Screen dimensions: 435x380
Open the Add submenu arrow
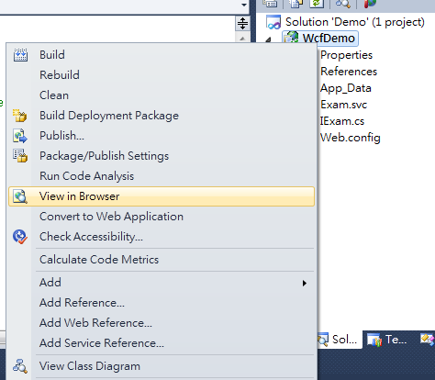pyautogui.click(x=305, y=283)
